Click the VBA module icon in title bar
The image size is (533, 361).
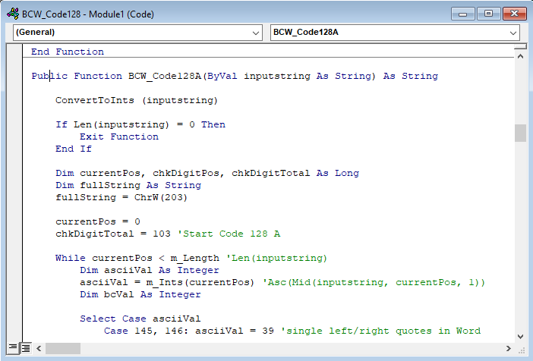coord(13,14)
